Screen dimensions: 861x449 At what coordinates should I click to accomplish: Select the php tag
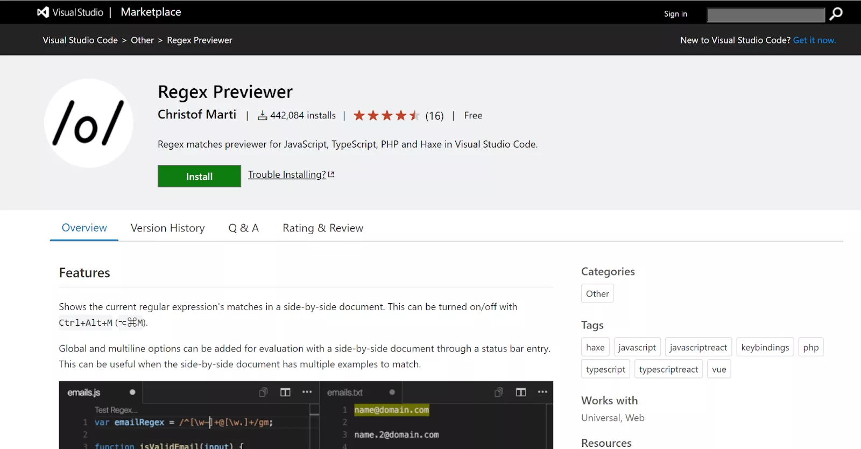point(811,347)
